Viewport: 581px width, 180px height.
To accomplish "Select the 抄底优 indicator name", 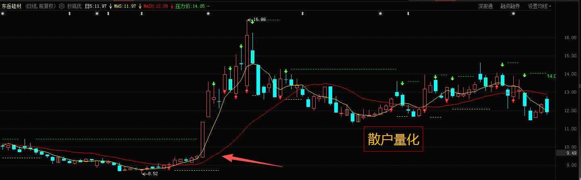I will [x=74, y=6].
